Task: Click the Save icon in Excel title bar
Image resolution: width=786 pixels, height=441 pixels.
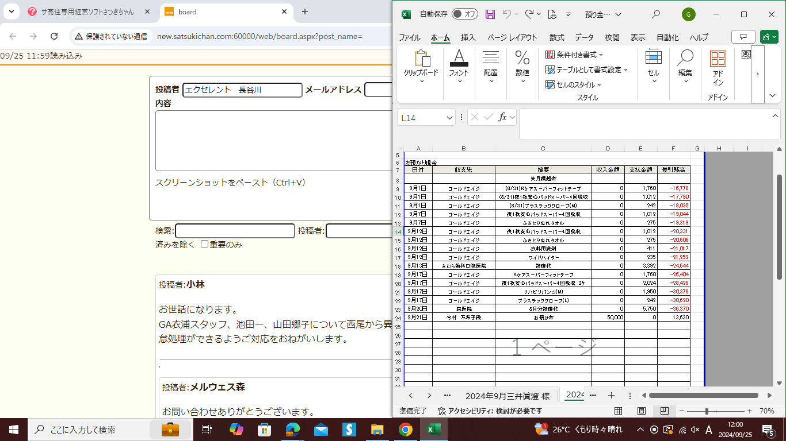Action: (x=490, y=14)
